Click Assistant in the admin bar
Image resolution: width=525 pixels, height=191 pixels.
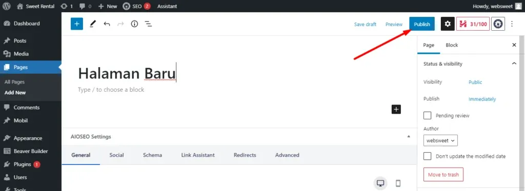click(167, 6)
